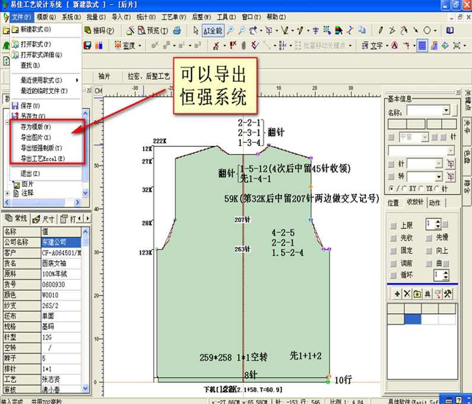This screenshot has height=404, width=472.
Task: Click the 字 character tool icon
Action: (x=315, y=30)
